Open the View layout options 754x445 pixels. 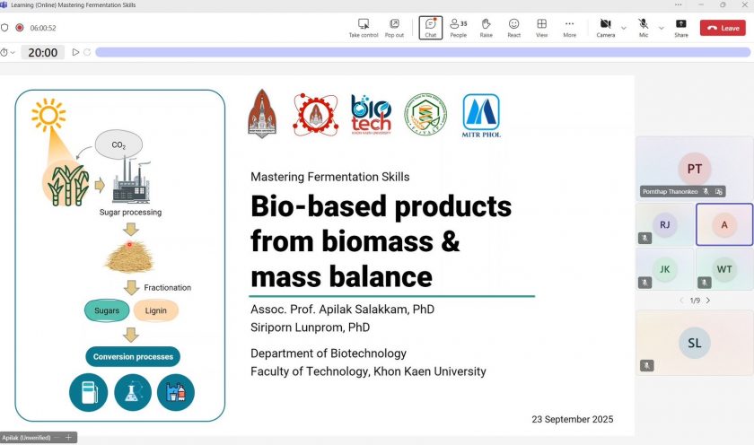(541, 28)
